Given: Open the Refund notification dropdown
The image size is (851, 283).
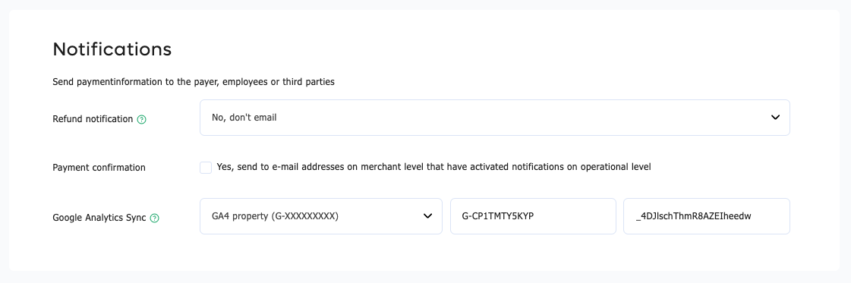Looking at the screenshot, I should tap(494, 118).
